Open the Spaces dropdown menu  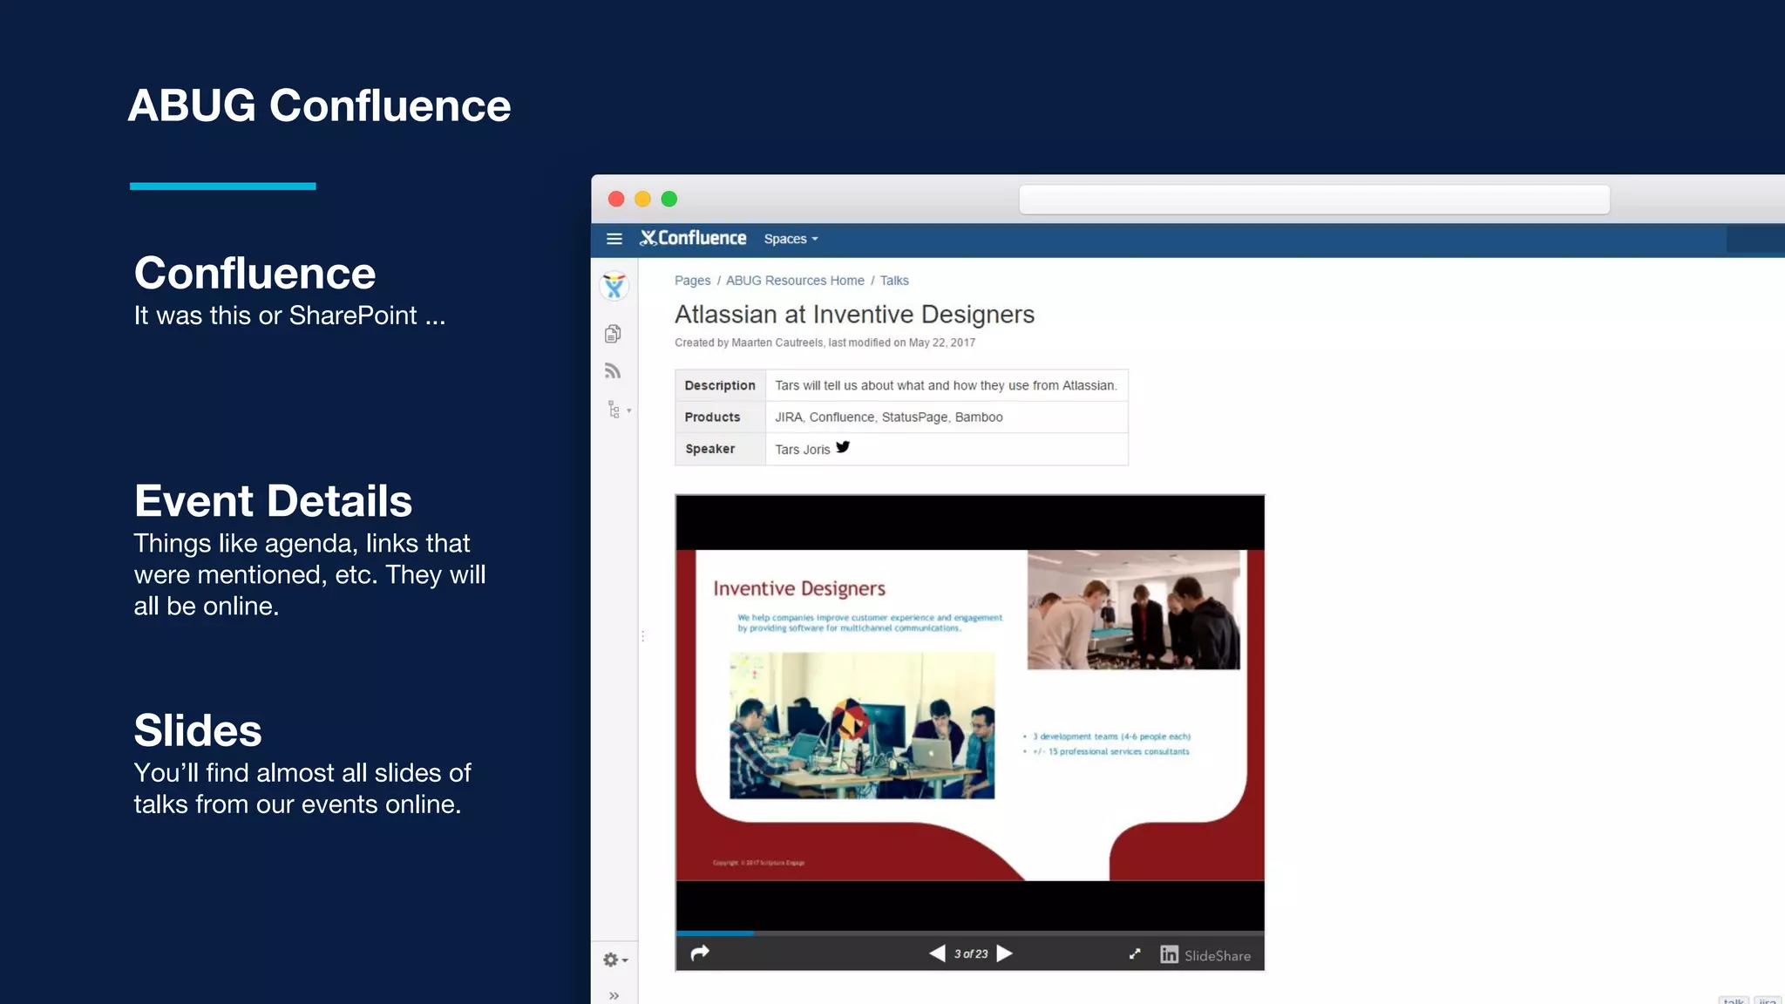[x=791, y=239]
